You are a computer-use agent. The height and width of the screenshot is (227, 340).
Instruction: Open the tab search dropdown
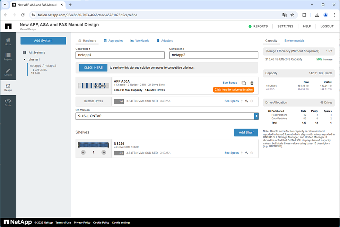click(5, 5)
